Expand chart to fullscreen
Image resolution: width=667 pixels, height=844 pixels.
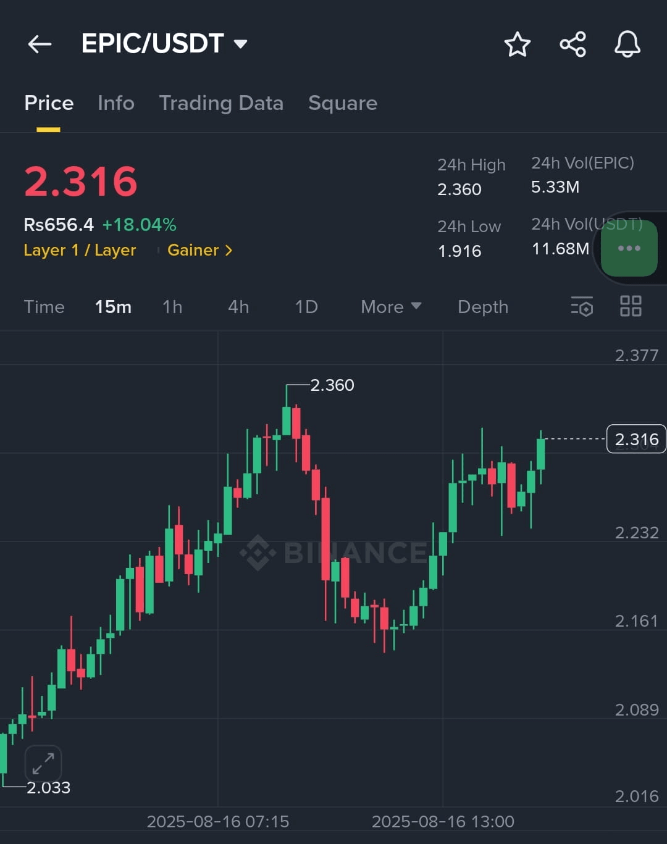(43, 764)
